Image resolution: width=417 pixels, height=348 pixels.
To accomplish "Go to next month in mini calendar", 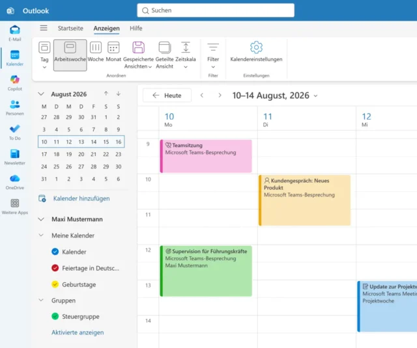I will (119, 94).
